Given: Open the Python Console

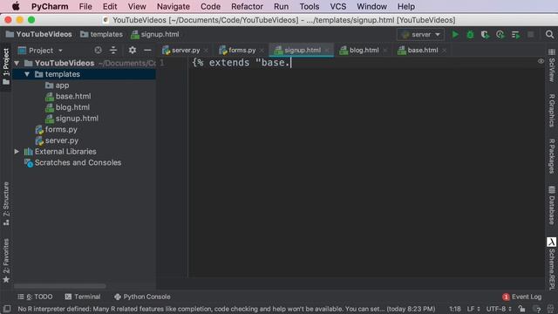Looking at the screenshot, I should (x=142, y=297).
